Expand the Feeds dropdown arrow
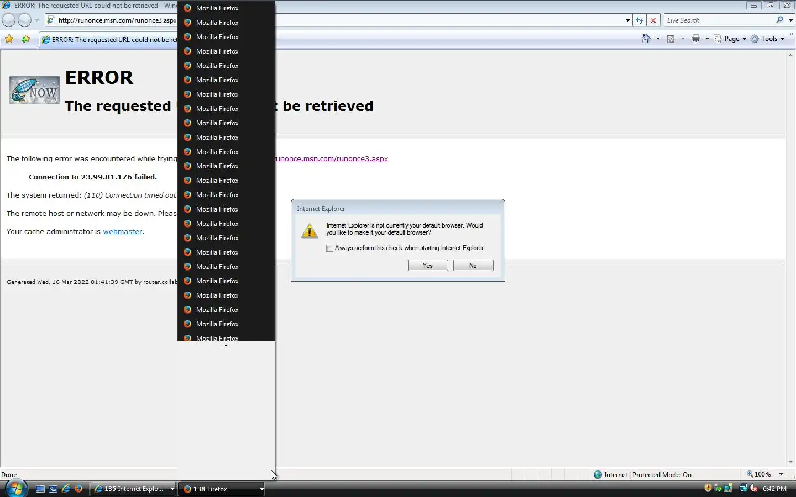This screenshot has height=497, width=796. point(683,39)
